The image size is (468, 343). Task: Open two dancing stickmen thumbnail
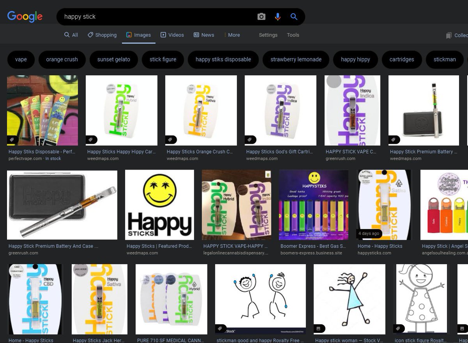pyautogui.click(x=261, y=299)
